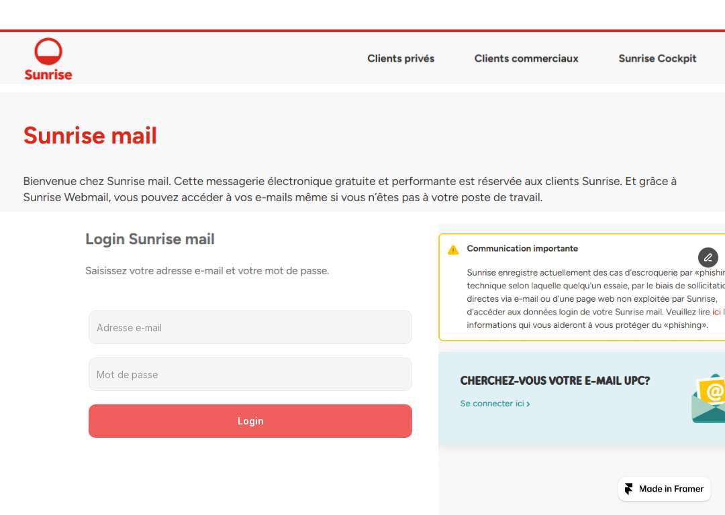Click the Sunrise logo icon
The height and width of the screenshot is (515, 725).
click(48, 51)
